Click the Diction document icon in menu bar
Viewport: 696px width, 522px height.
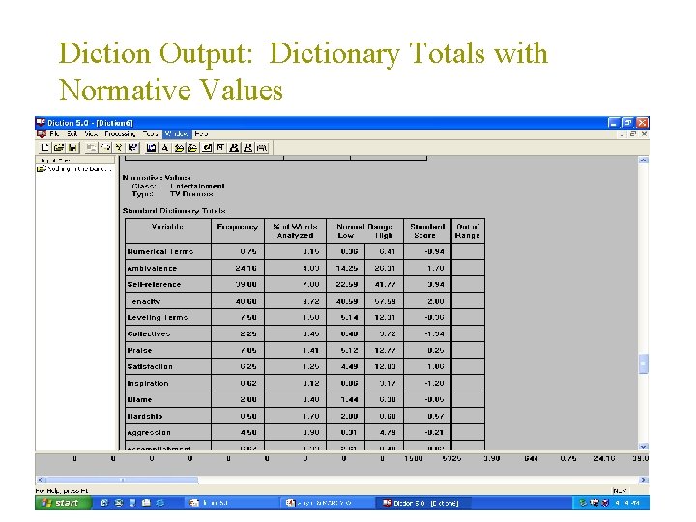(42, 133)
